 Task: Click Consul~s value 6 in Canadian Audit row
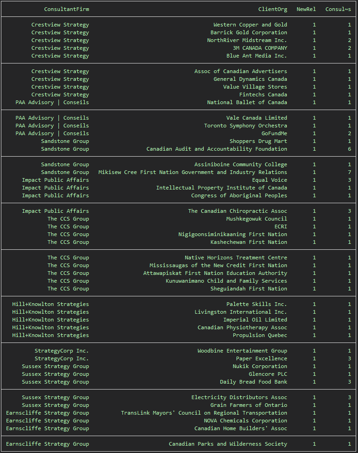click(350, 149)
